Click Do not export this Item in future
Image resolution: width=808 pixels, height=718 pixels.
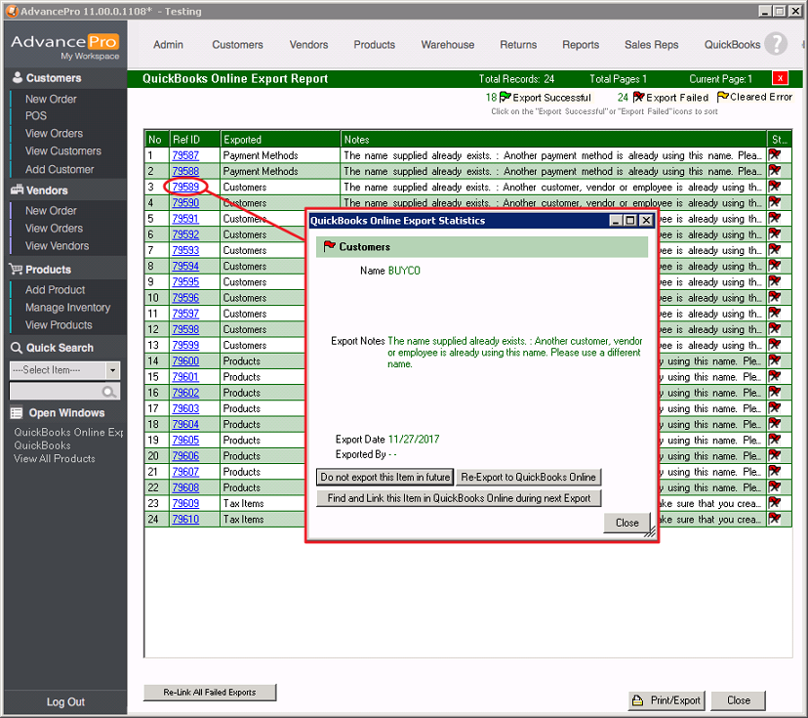click(x=384, y=477)
